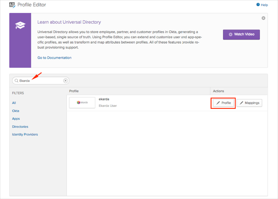Filter profiles by Okta
Screen dimensions: 278x199
coord(16,111)
